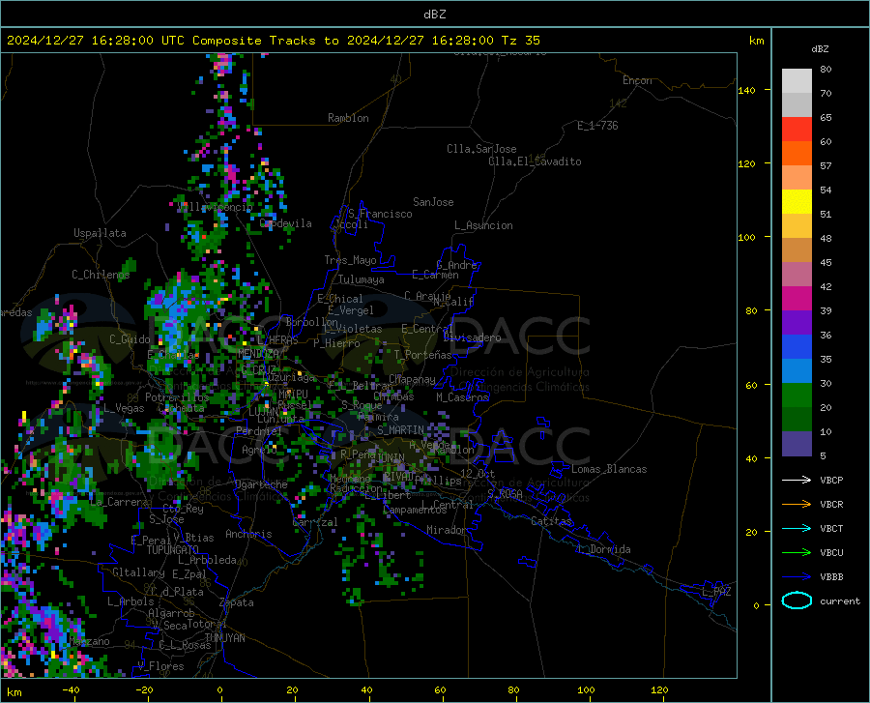The width and height of the screenshot is (870, 703).
Task: Select the light blue 35 dBZ swatch
Action: pyautogui.click(x=797, y=371)
